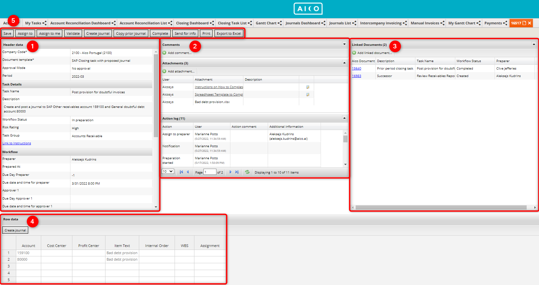Click the Save button

tap(7, 33)
